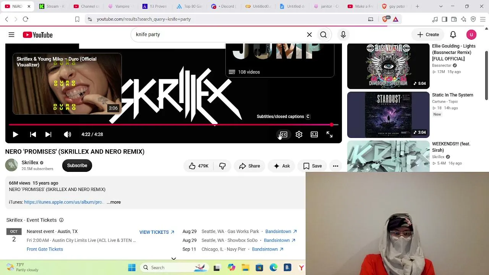The width and height of the screenshot is (489, 275).
Task: Open the tab search dropdown arrow
Action: point(441,6)
